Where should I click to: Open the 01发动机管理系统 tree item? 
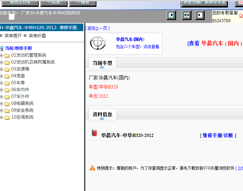click(29, 55)
